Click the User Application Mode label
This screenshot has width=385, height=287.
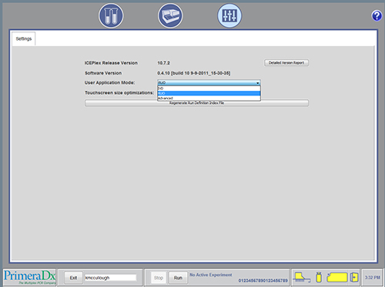(109, 82)
